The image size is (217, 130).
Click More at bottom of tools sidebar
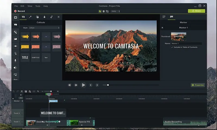click(x=15, y=79)
